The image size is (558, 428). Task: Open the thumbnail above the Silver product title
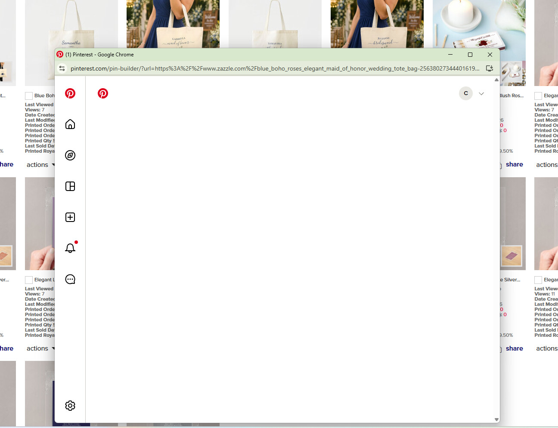[x=513, y=224]
